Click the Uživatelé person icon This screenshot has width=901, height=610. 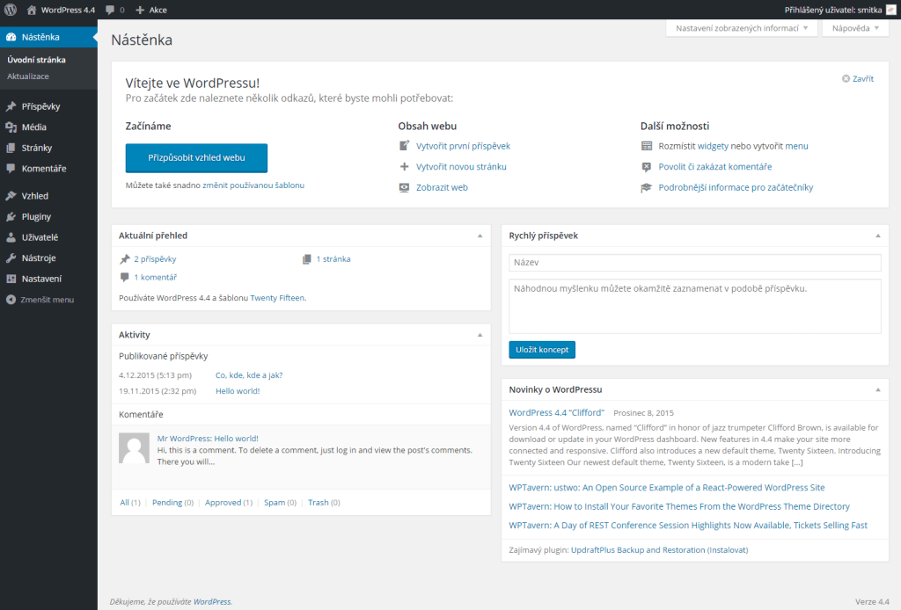pos(11,237)
